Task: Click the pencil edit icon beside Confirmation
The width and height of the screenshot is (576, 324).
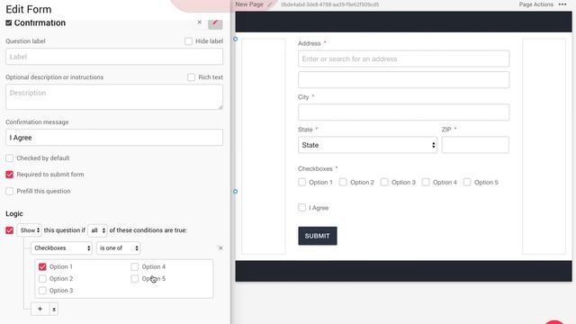Action: click(x=215, y=23)
